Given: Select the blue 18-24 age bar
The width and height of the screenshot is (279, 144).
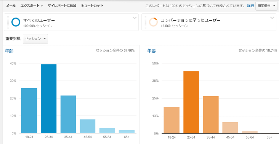Looking at the screenshot, I should tap(29, 111).
